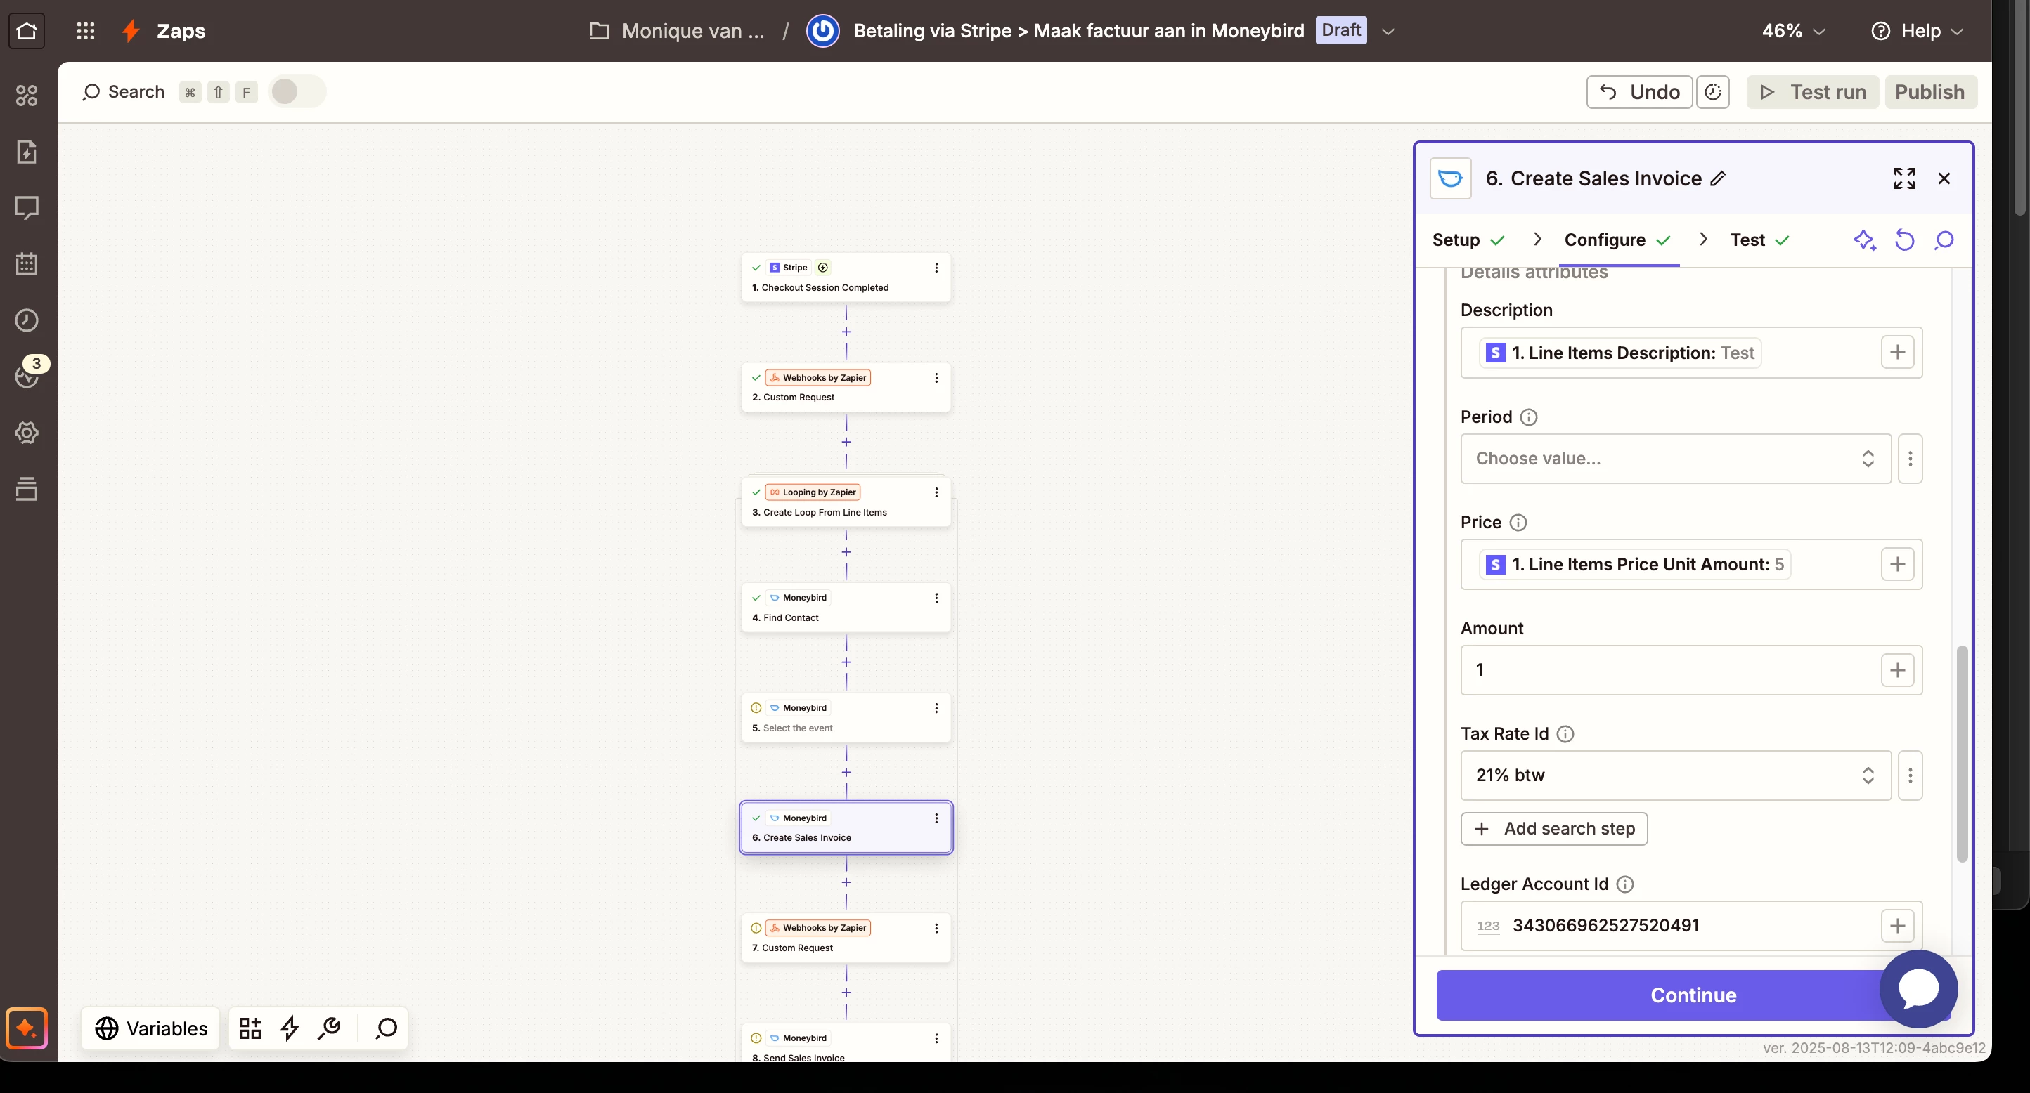Click the add-step grid icon in bottom toolbar
The height and width of the screenshot is (1093, 2030).
tap(251, 1028)
